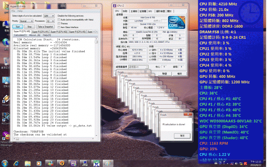Viewport: 267px width, 167px height.
Task: Click the CPU-Z title bar icon
Action: [x=115, y=5]
